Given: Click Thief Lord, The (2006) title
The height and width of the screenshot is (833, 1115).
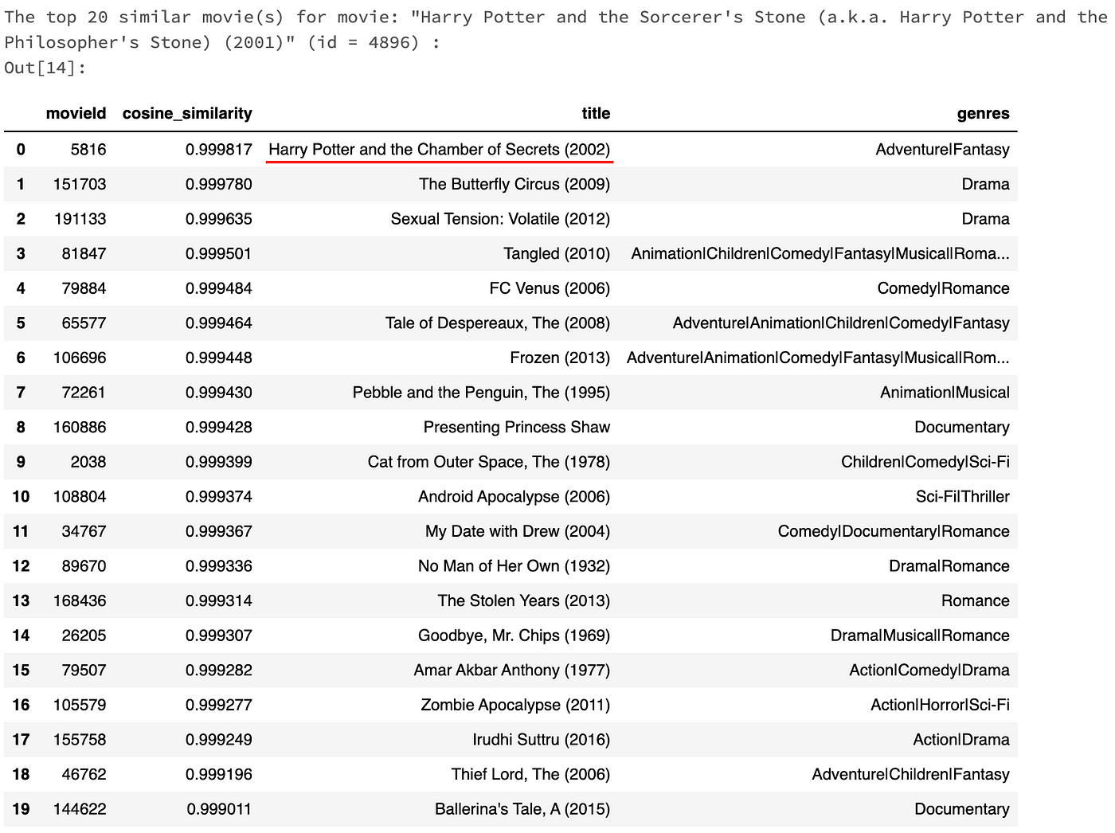Looking at the screenshot, I should [530, 774].
